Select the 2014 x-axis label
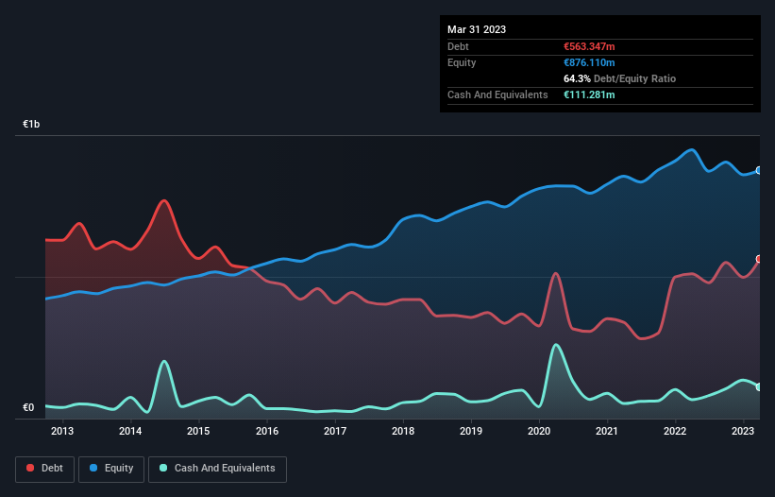 (x=130, y=431)
